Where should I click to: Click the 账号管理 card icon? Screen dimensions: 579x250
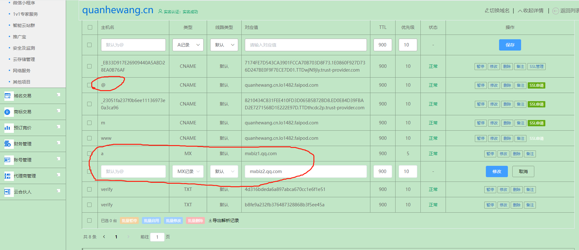coord(8,160)
